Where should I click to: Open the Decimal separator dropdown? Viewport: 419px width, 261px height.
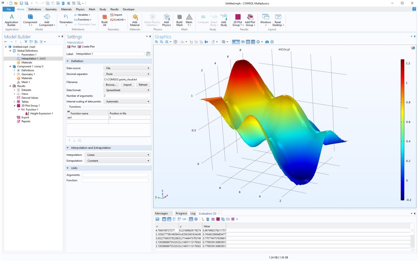[x=127, y=74]
